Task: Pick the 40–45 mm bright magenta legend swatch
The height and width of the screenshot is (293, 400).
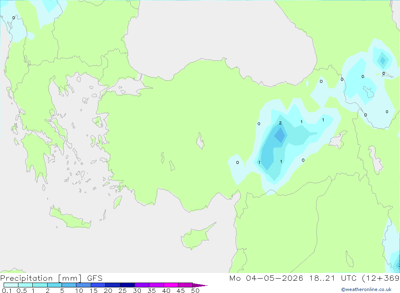Action: pos(171,285)
